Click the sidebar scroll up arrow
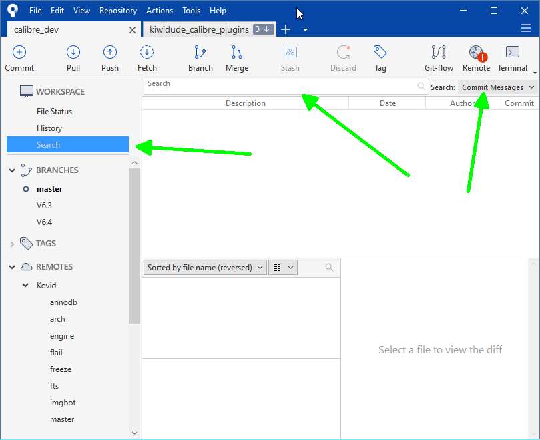This screenshot has height=440, width=540. (135, 163)
